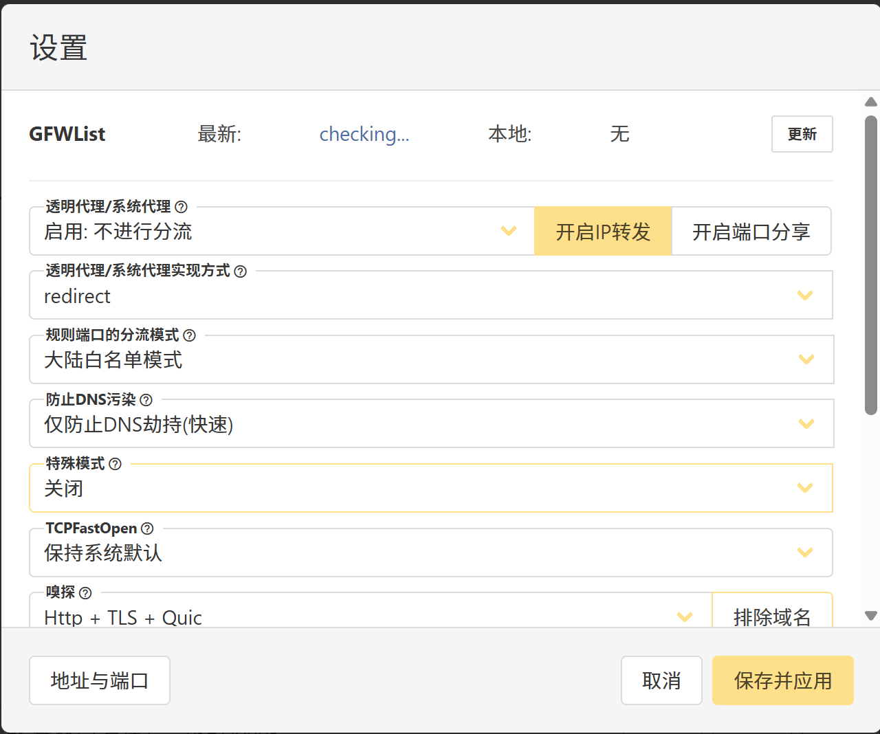Image resolution: width=880 pixels, height=734 pixels.
Task: Click help icon beside 透明代理/系统代理实现方式
Action: (240, 271)
